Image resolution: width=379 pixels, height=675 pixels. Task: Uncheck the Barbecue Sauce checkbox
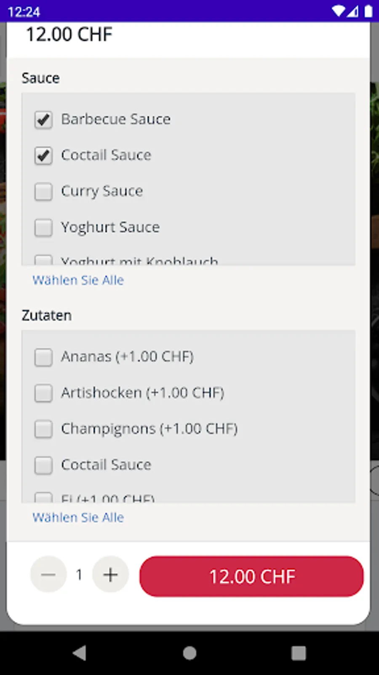tap(43, 120)
